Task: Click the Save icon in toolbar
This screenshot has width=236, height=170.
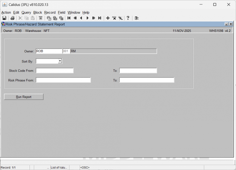Action: [x=4, y=18]
